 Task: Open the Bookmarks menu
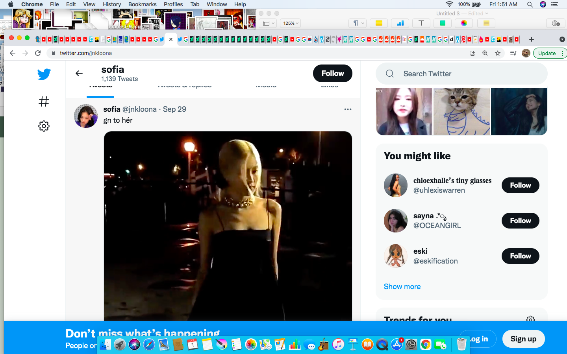click(143, 4)
